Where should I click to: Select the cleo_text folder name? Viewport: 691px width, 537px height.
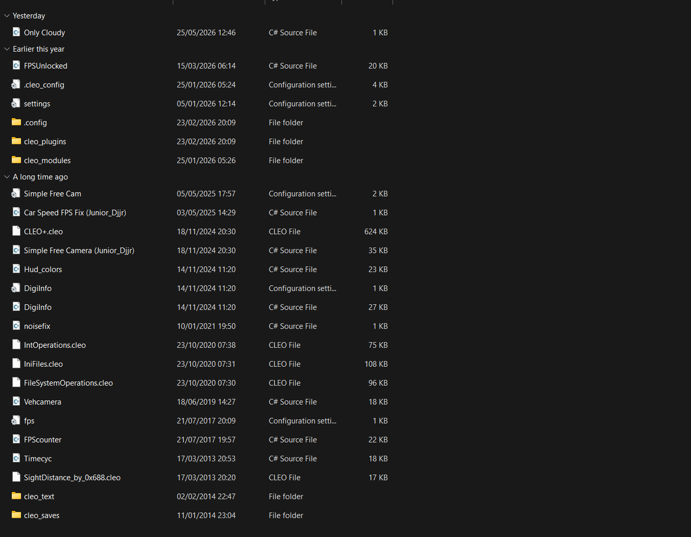pos(39,496)
